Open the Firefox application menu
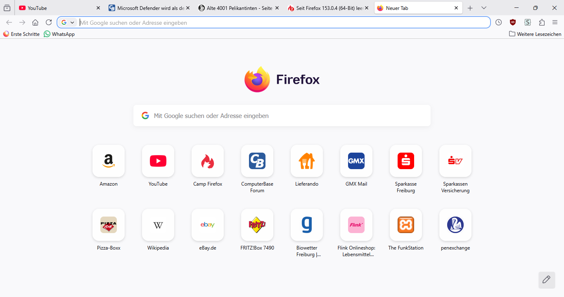 pyautogui.click(x=555, y=22)
